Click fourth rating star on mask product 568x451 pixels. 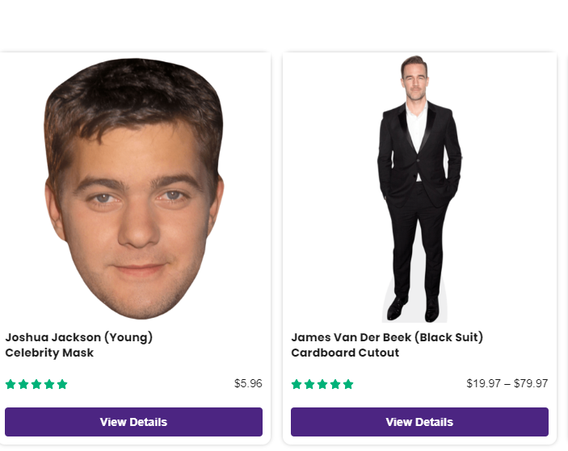pyautogui.click(x=49, y=384)
